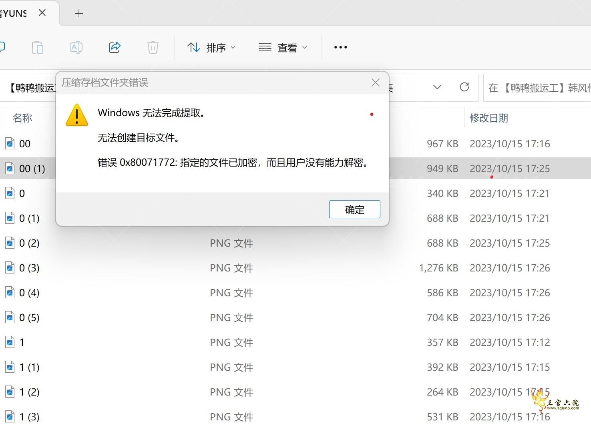Click the PNG icon of file 00

pos(10,143)
